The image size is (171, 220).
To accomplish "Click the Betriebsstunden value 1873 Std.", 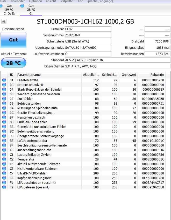I will pos(157,54).
